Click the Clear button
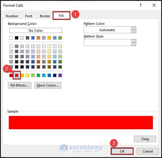The height and width of the screenshot is (158, 162). 145,139
